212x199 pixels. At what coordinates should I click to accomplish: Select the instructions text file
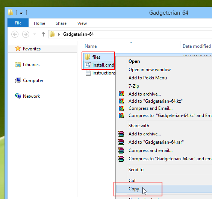coord(104,73)
